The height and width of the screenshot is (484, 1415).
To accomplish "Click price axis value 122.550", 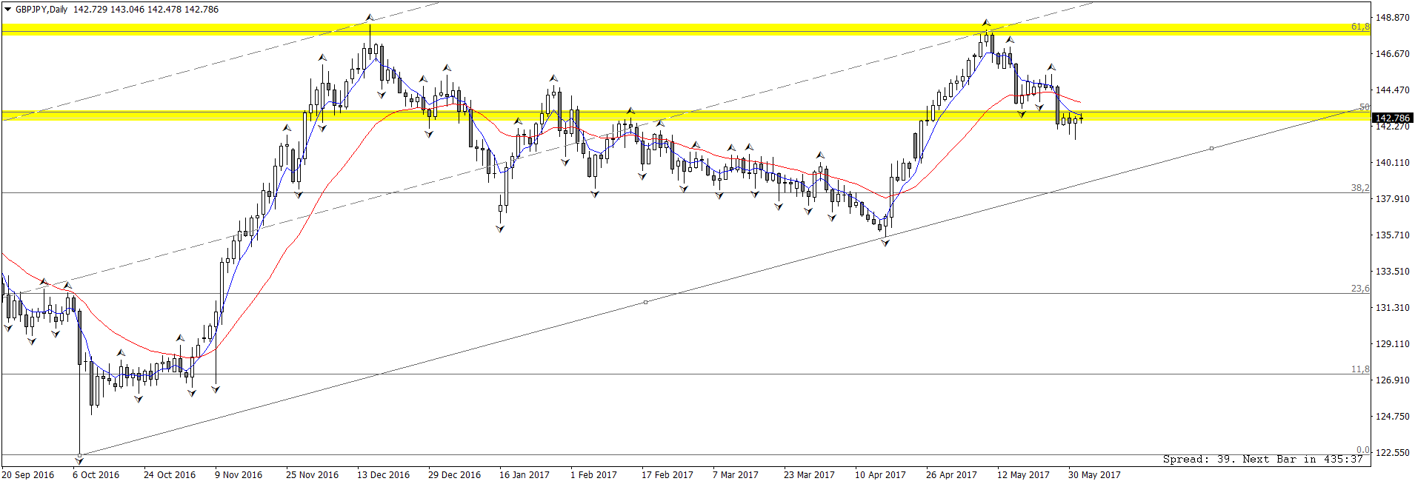I will click(x=1393, y=452).
